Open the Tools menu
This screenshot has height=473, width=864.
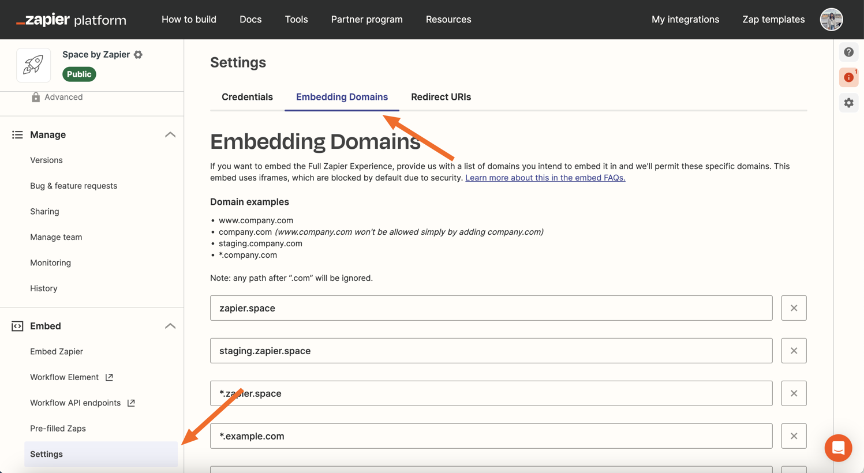[296, 20]
